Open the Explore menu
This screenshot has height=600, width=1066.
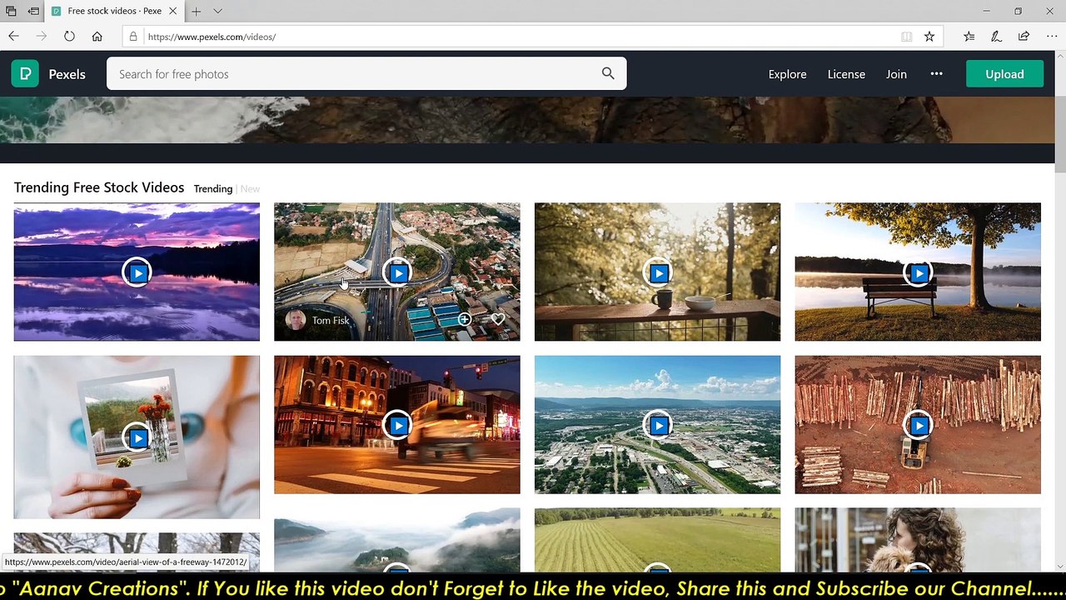pos(787,74)
